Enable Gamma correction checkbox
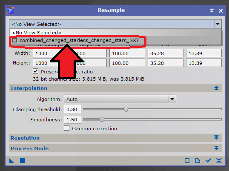 coord(66,128)
